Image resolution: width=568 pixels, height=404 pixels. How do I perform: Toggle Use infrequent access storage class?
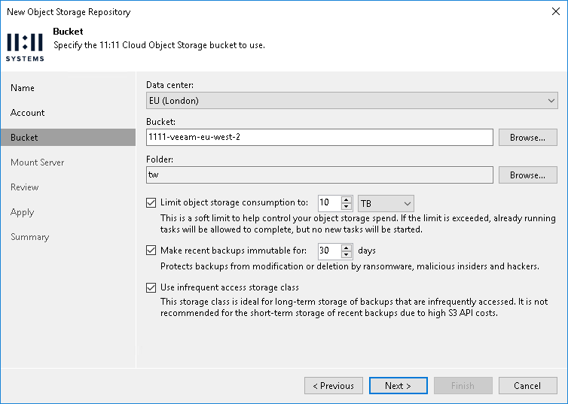(x=151, y=287)
